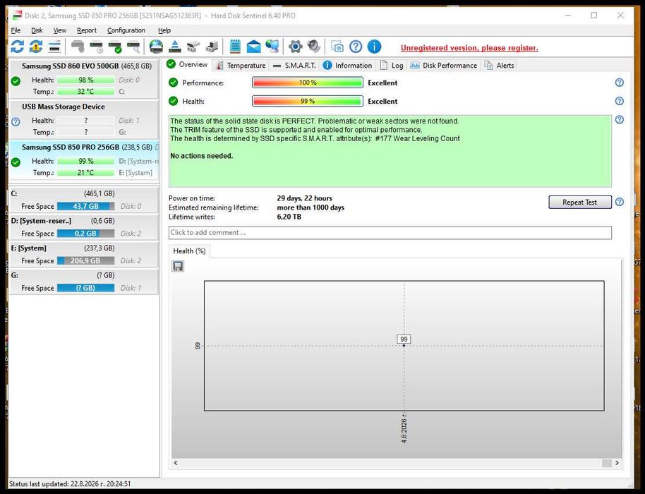Click the blue Refresh arrows toolbar icon

coord(17,47)
